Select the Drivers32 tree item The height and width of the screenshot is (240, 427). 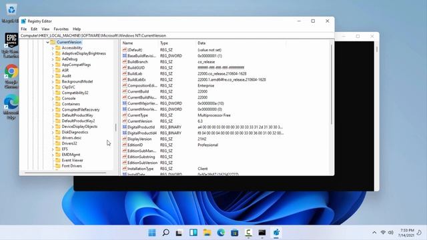(x=69, y=143)
